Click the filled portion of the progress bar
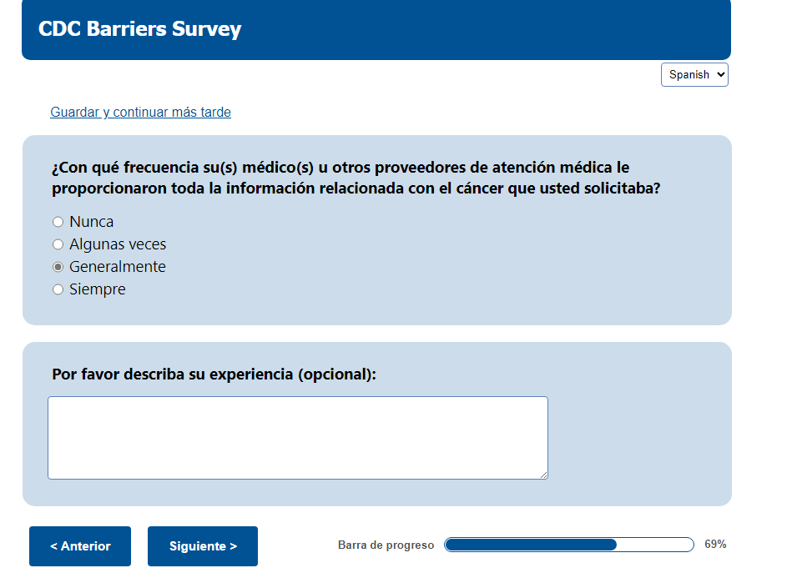Image resolution: width=792 pixels, height=588 pixels. (x=531, y=545)
